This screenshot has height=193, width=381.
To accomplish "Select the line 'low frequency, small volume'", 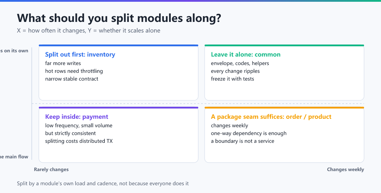I will [79, 125].
